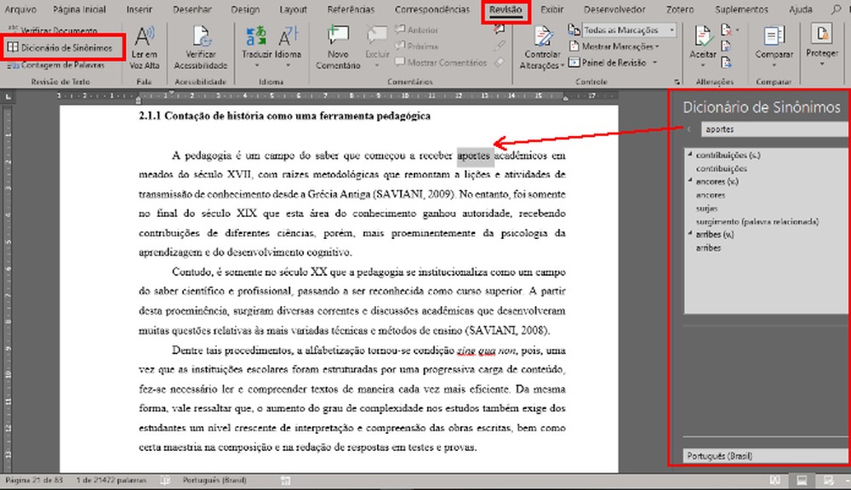The height and width of the screenshot is (490, 851).
Task: Open the Referências ribbon tab
Action: (349, 10)
